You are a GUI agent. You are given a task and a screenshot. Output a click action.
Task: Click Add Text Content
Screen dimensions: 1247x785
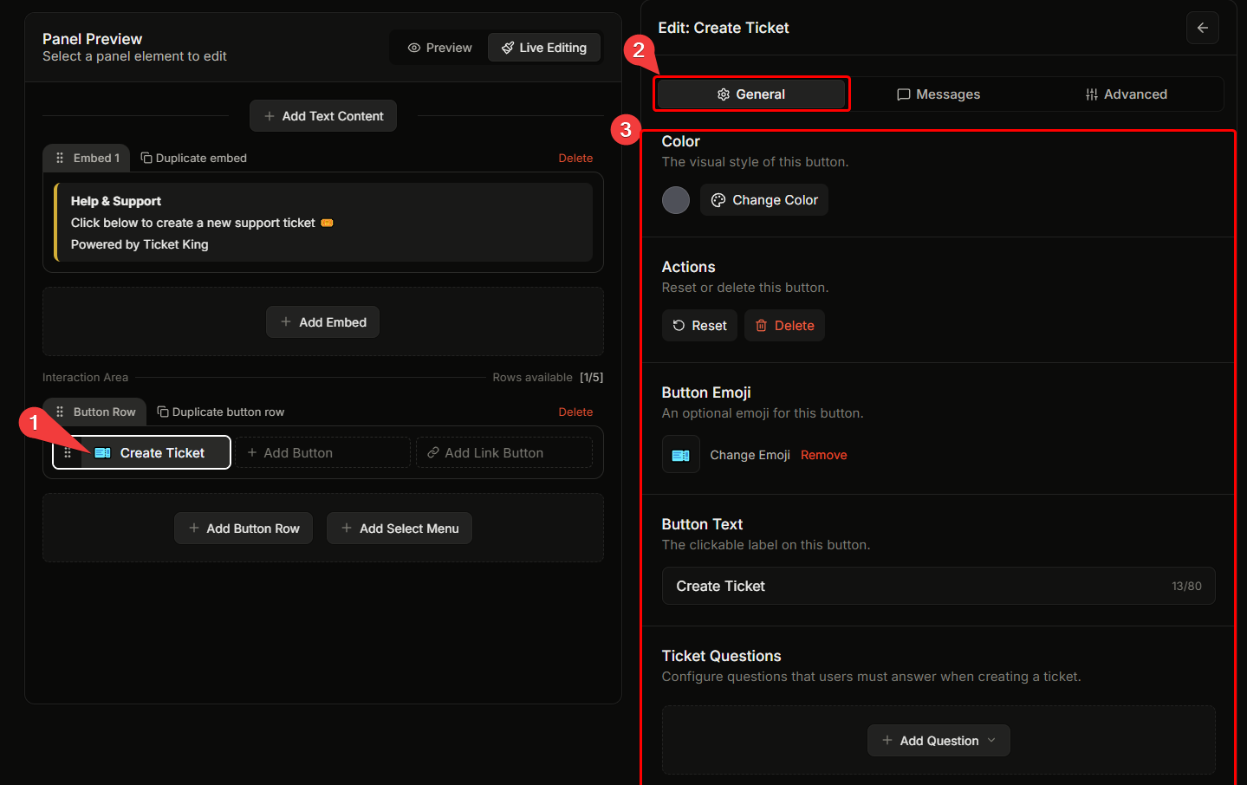coord(323,116)
